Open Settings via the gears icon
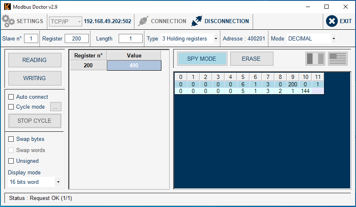 (x=8, y=21)
